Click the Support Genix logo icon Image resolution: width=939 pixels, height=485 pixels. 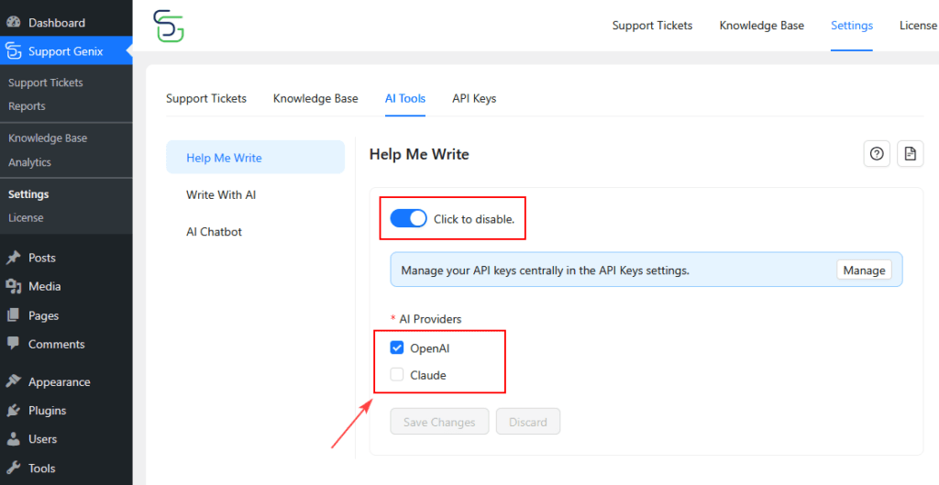click(169, 26)
